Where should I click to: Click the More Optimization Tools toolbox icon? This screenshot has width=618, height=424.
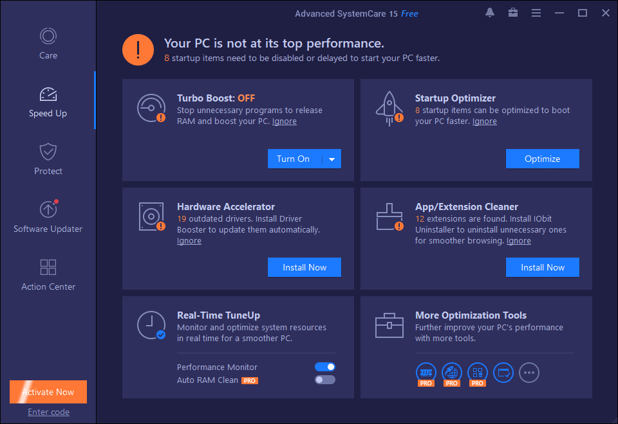[x=389, y=325]
